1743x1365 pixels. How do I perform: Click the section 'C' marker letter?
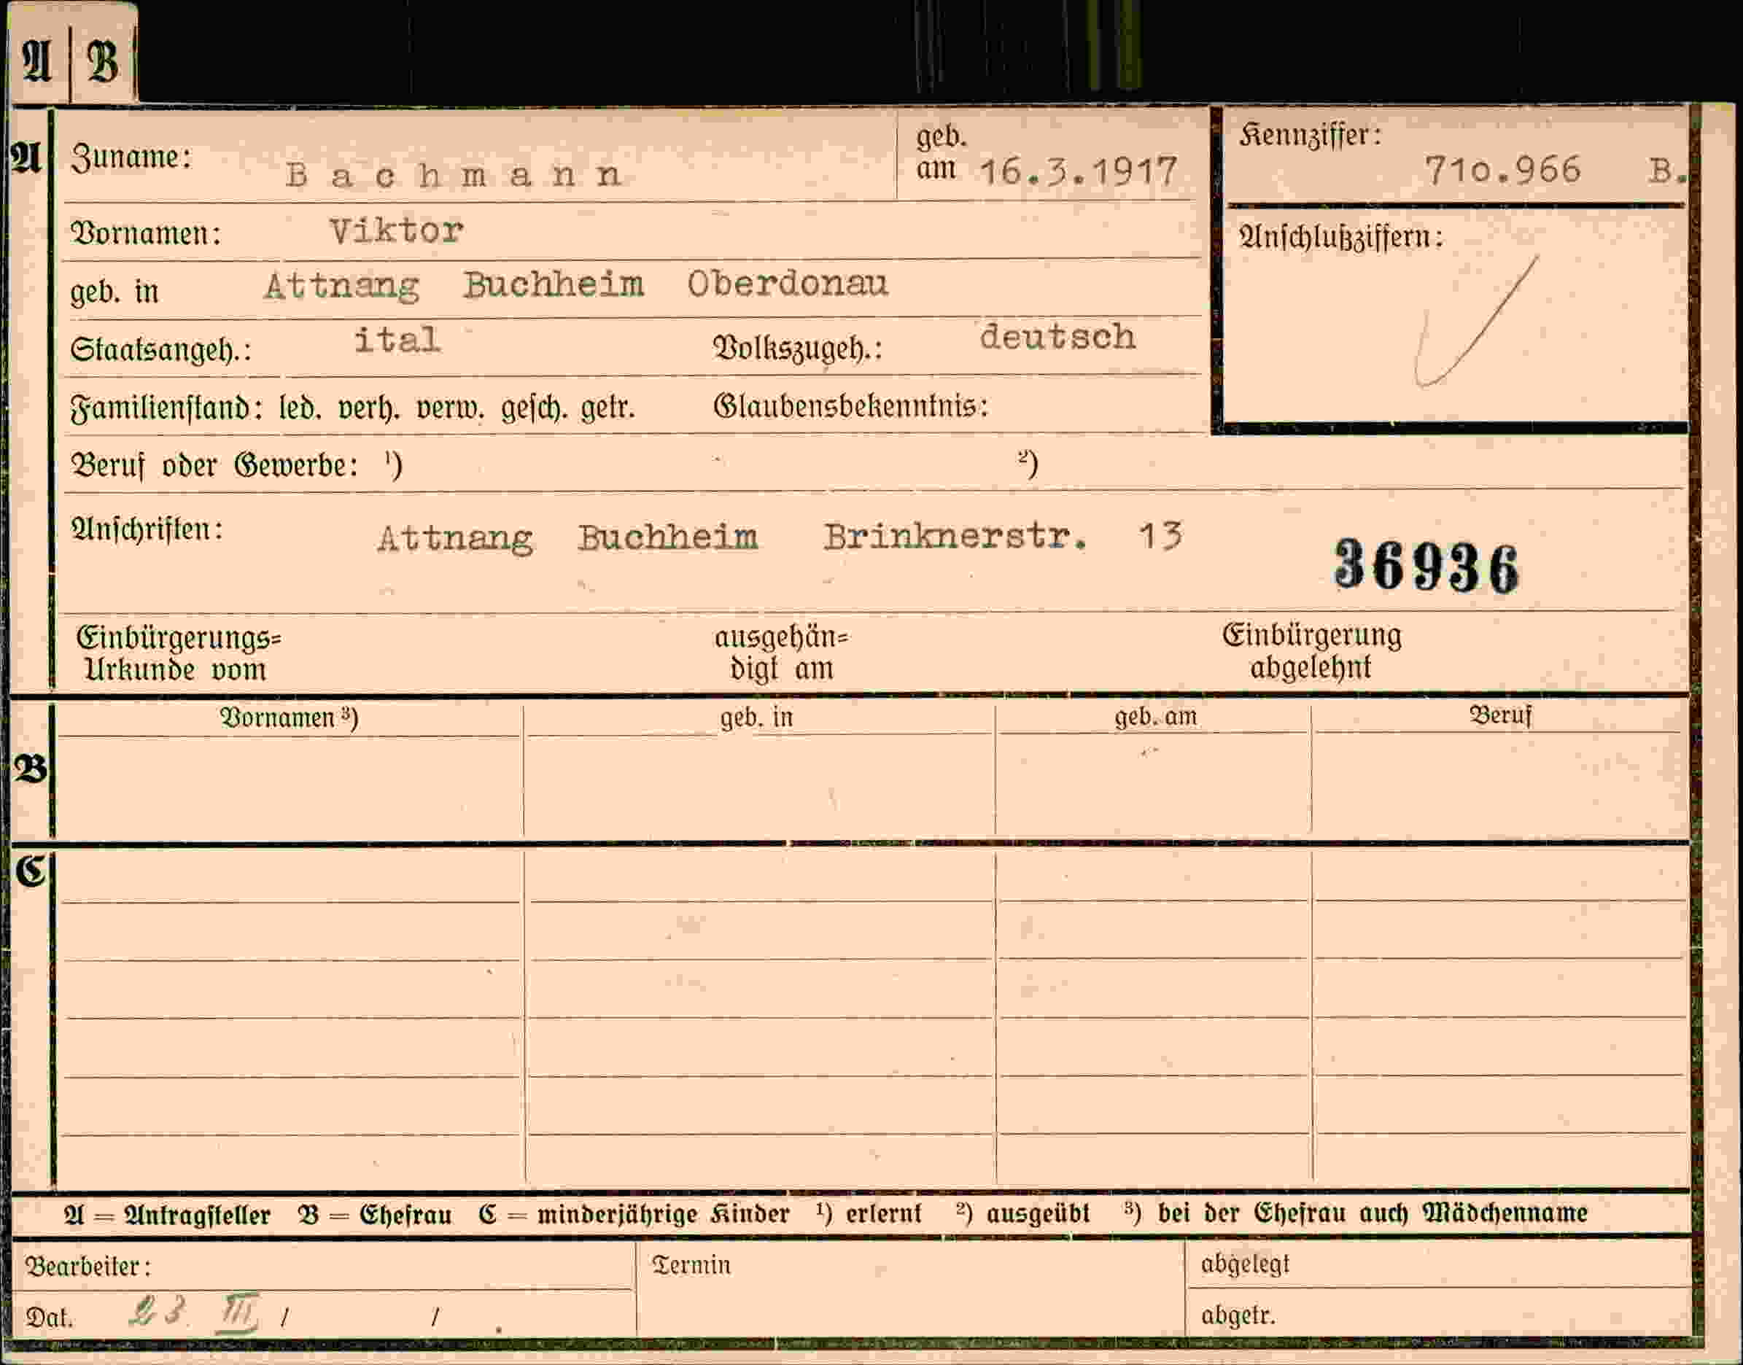pos(31,871)
